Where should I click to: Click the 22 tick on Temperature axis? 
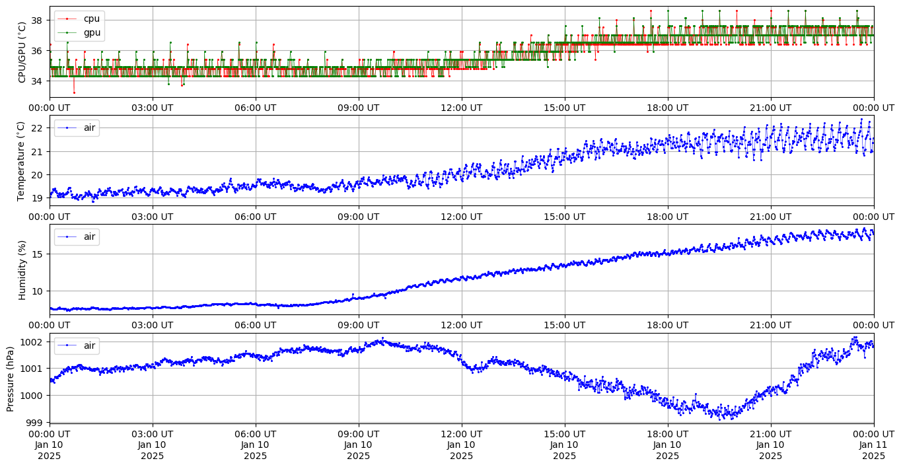pos(37,128)
